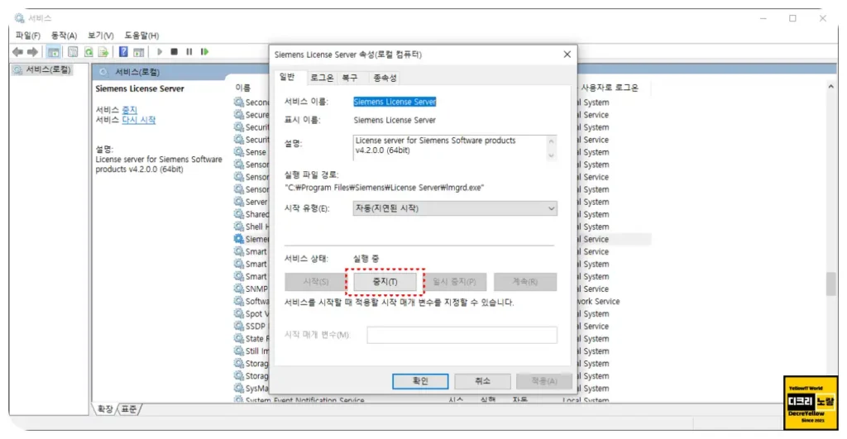The width and height of the screenshot is (847, 439).
Task: Open the 도움말(H) menu
Action: (x=141, y=36)
